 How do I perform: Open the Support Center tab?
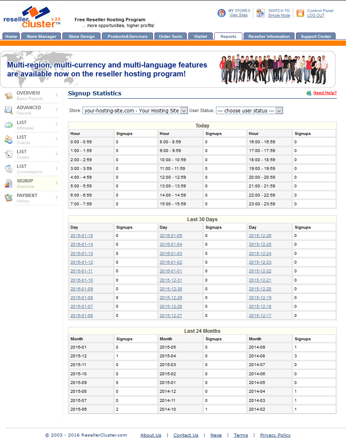(x=316, y=36)
